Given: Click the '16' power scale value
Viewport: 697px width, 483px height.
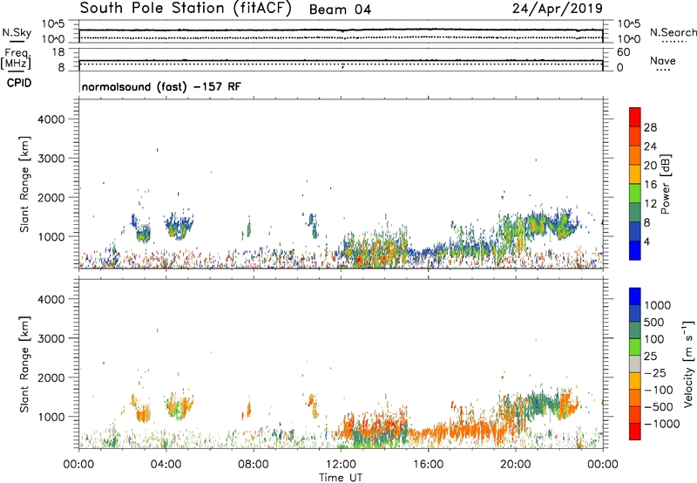Looking at the screenshot, I should (650, 185).
